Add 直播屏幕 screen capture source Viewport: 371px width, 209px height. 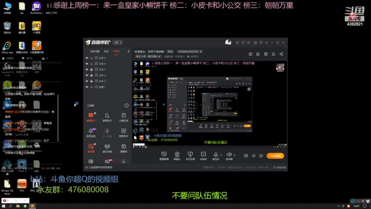coord(164,156)
